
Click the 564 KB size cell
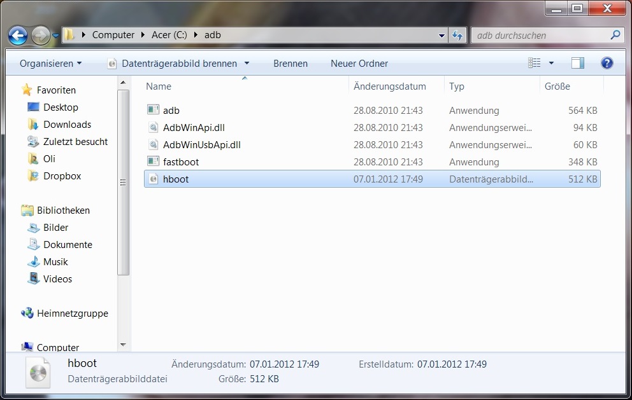pyautogui.click(x=582, y=110)
